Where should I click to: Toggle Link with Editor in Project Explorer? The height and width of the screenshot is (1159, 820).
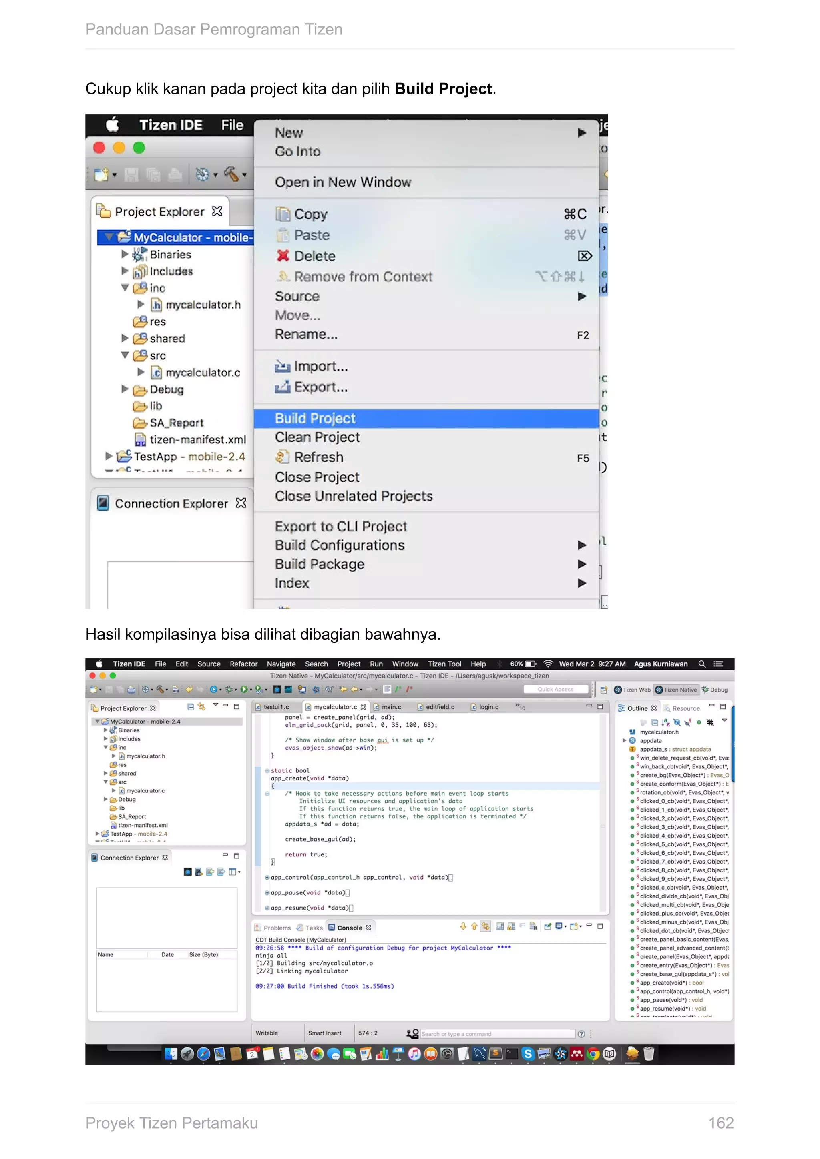click(x=201, y=707)
